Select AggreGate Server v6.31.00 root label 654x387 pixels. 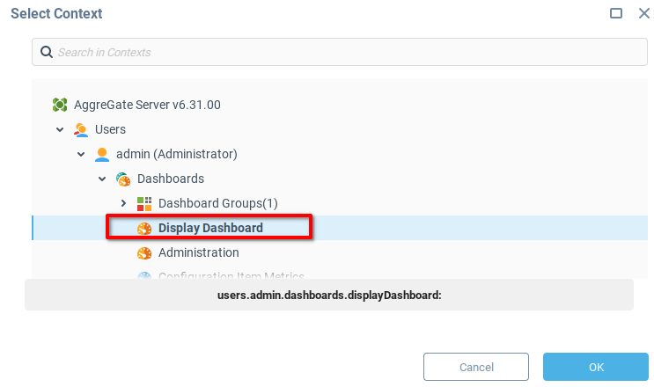pos(147,105)
